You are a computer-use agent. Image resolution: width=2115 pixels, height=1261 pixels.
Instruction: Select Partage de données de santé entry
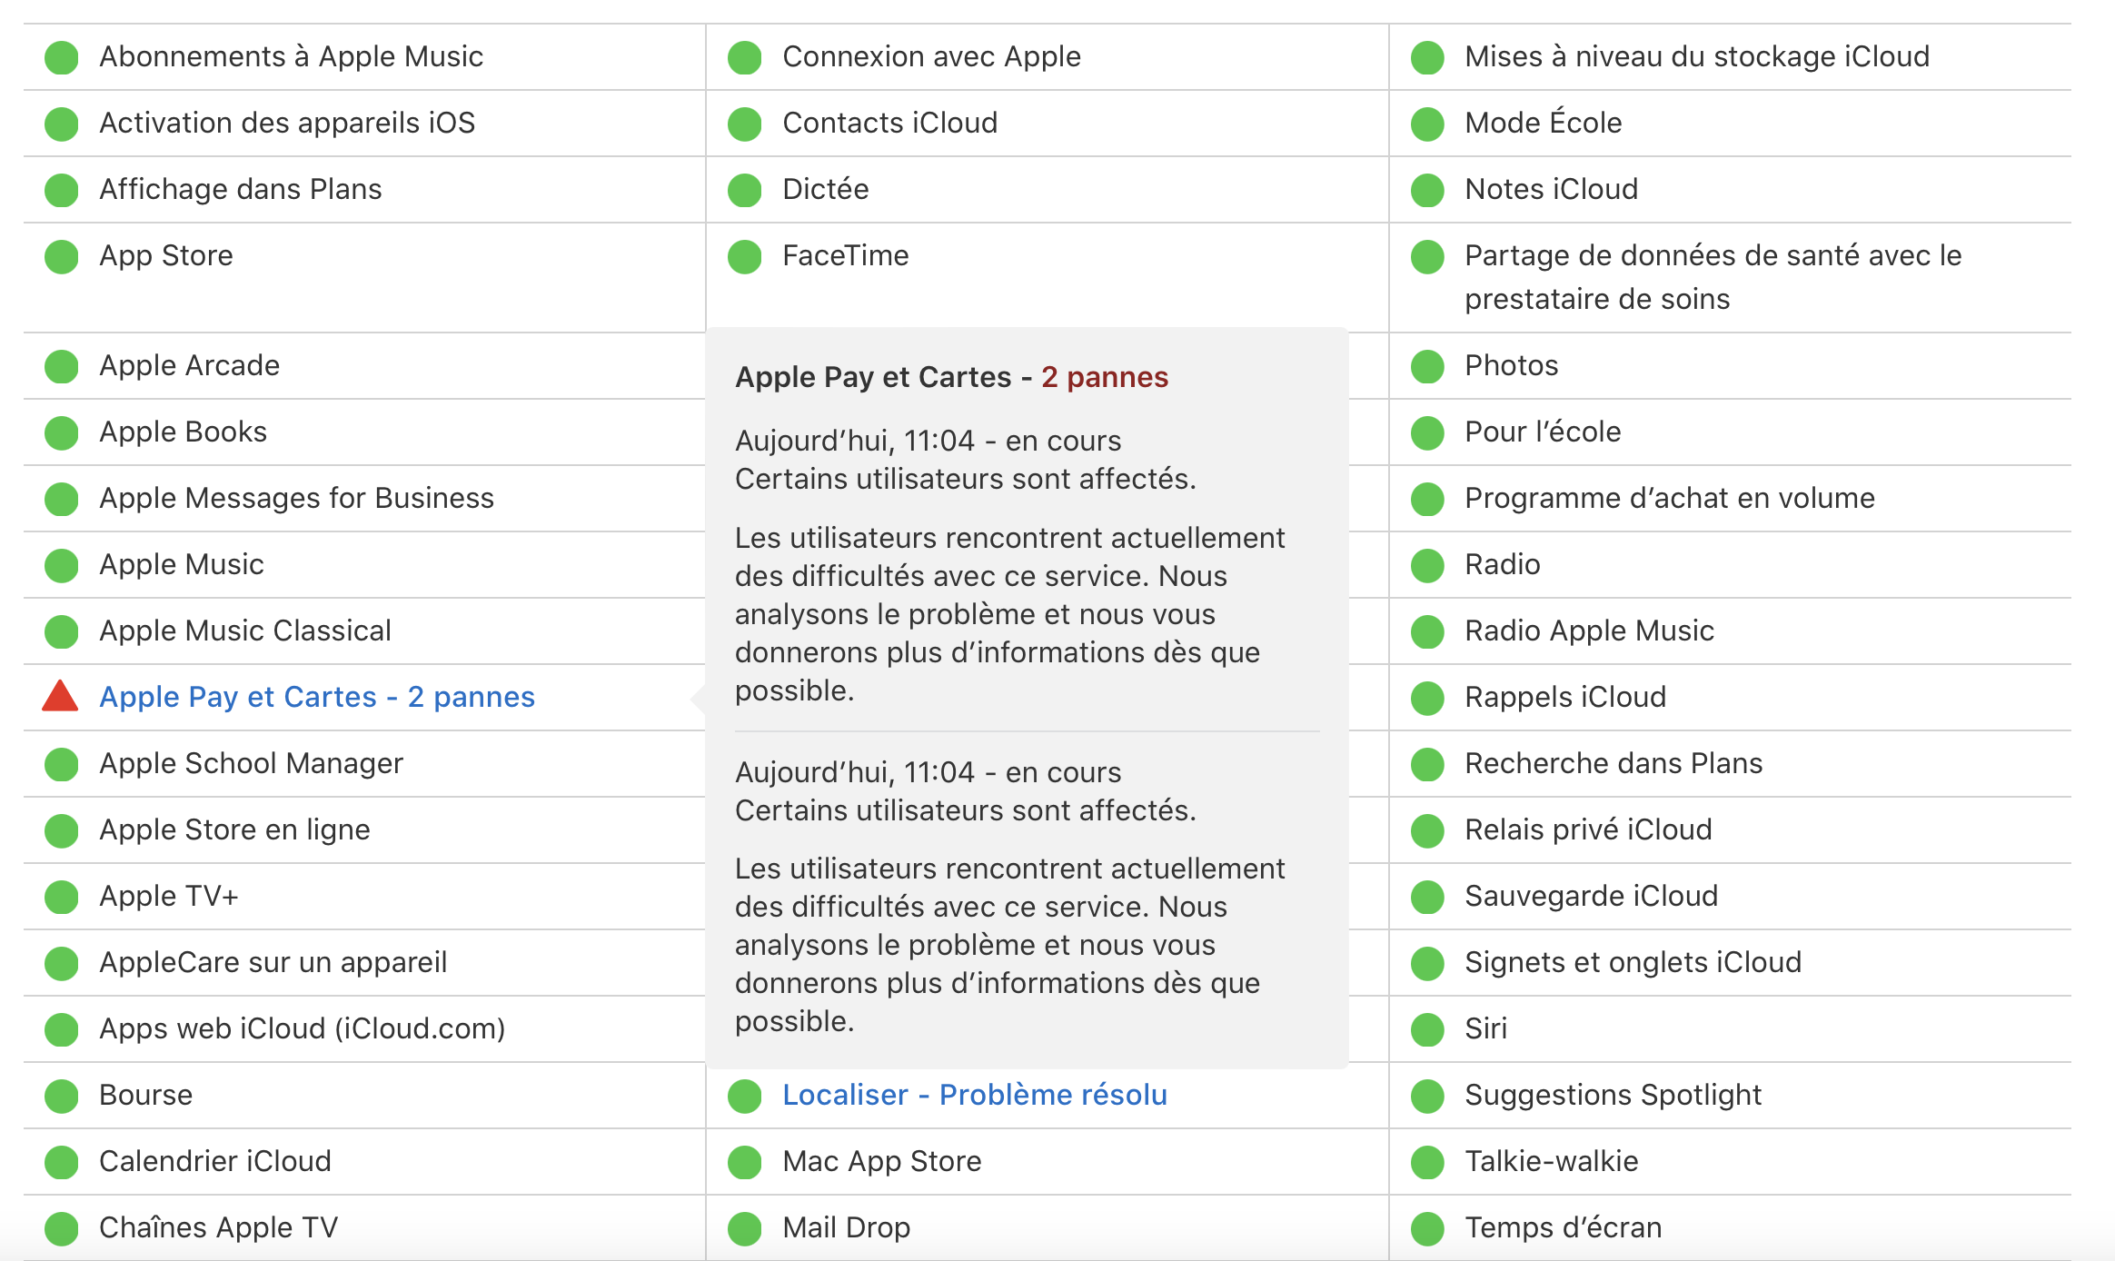[x=1713, y=277]
